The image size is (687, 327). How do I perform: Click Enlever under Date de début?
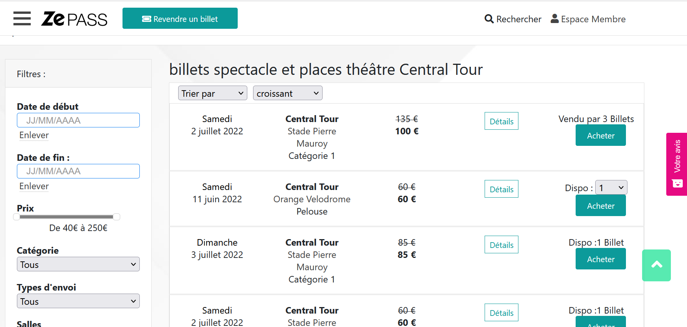click(34, 135)
